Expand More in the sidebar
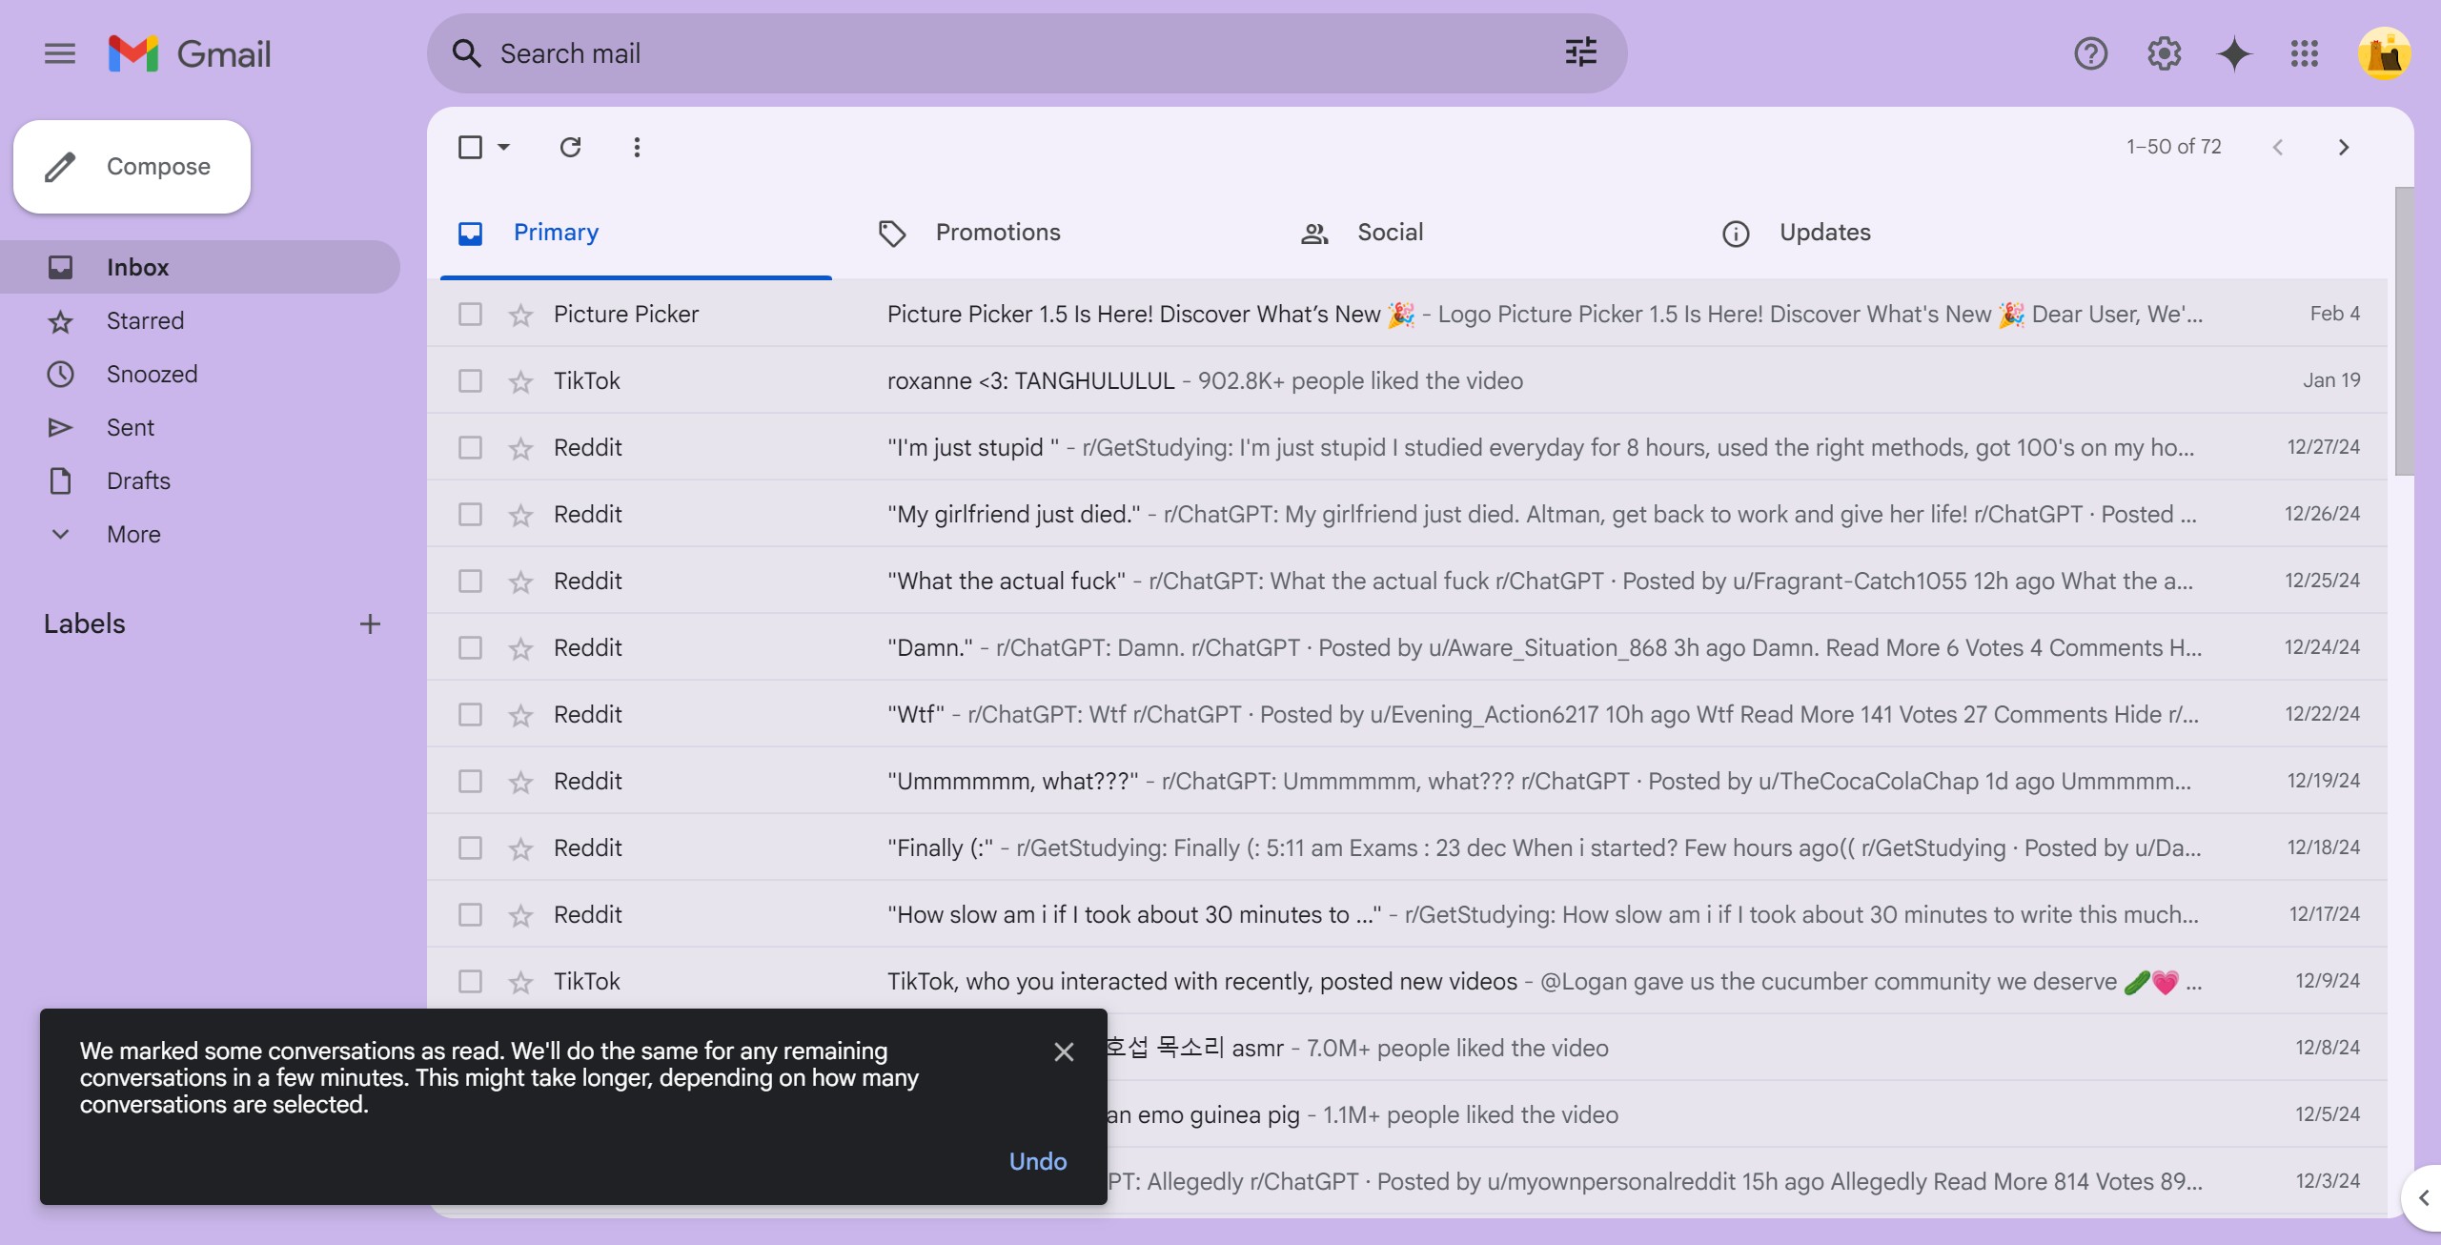 click(x=133, y=534)
